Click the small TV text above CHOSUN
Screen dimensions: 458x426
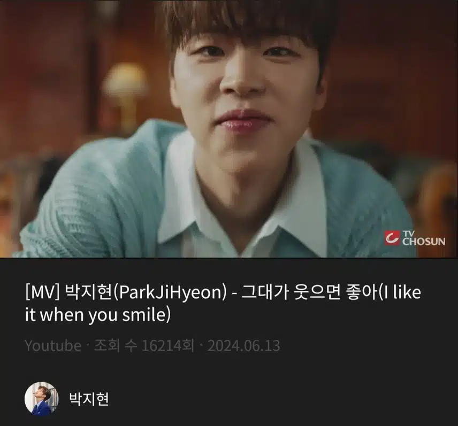(x=408, y=234)
